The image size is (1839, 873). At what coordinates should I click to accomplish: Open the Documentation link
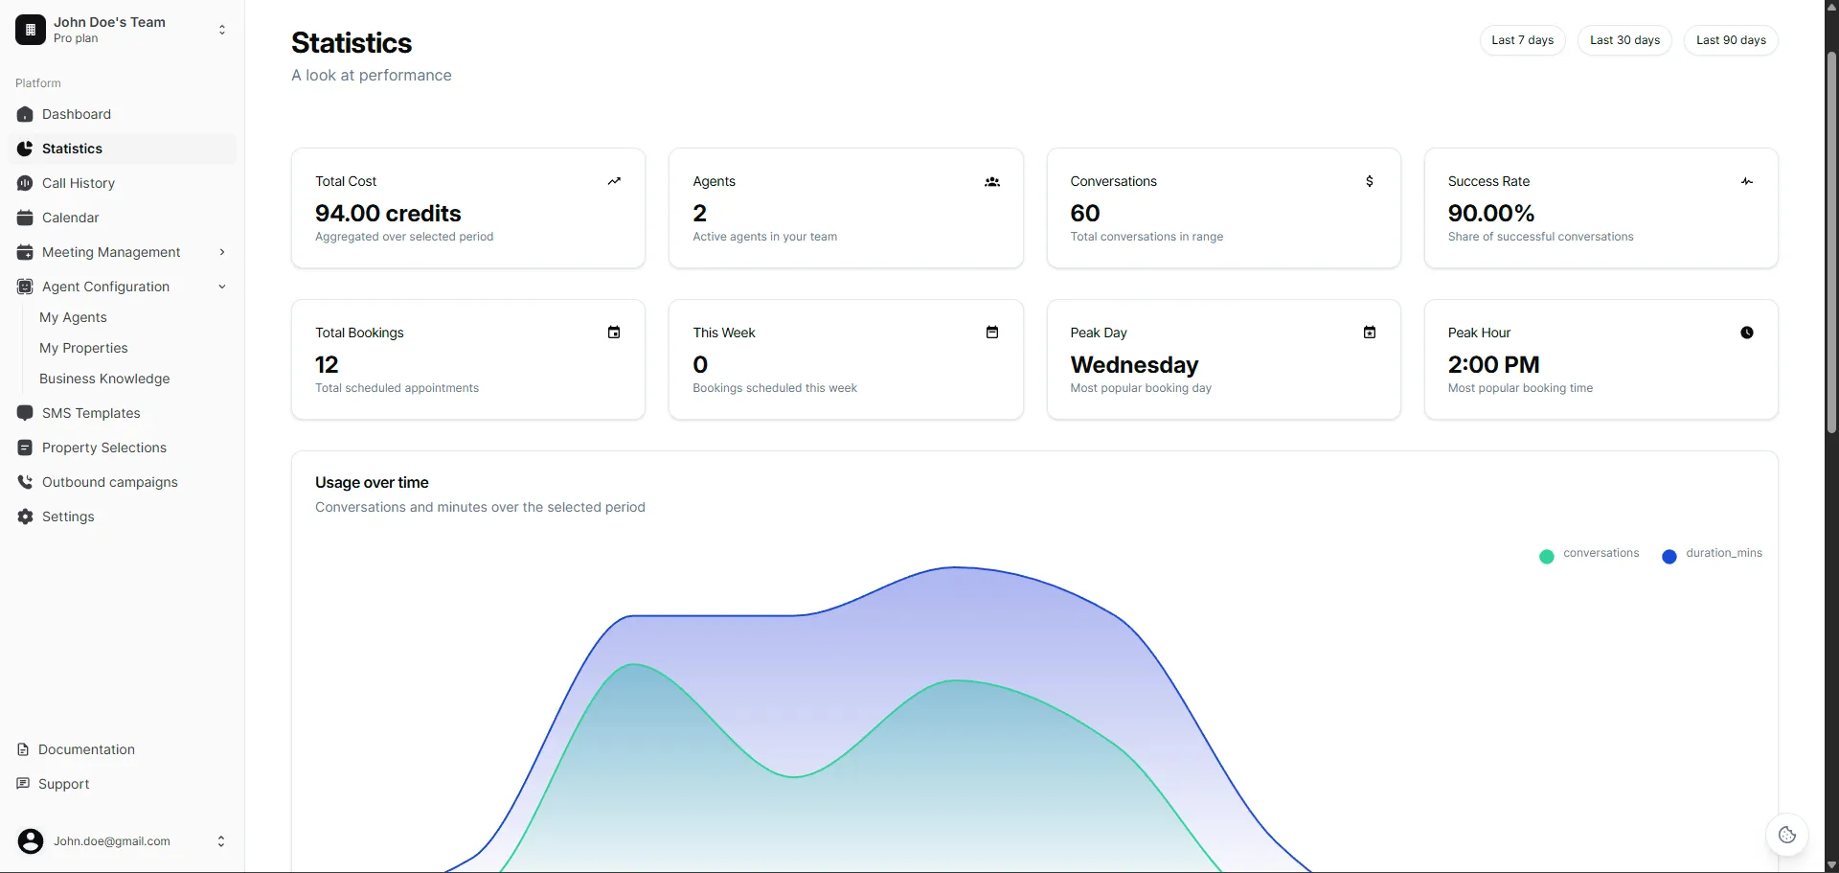pos(85,749)
